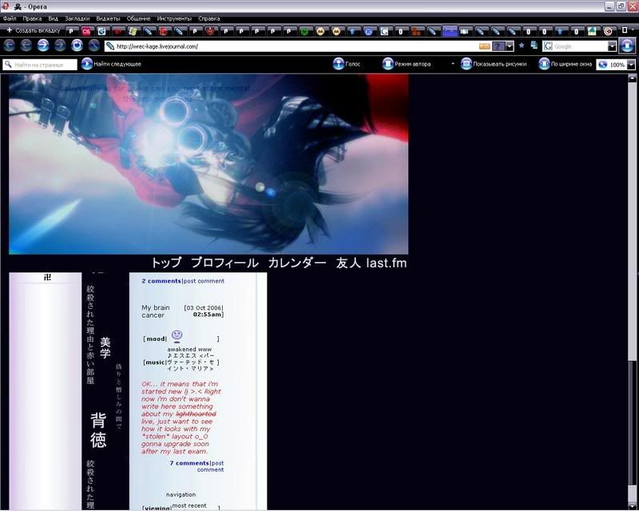Click the smiley mood icon in the post
The image size is (639, 511).
coord(177,336)
